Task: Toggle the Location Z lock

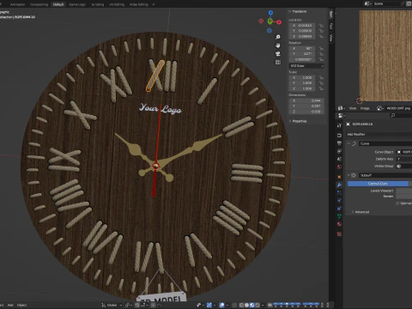Action: coord(321,36)
